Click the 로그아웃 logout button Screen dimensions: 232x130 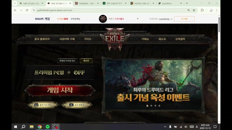(x=184, y=19)
